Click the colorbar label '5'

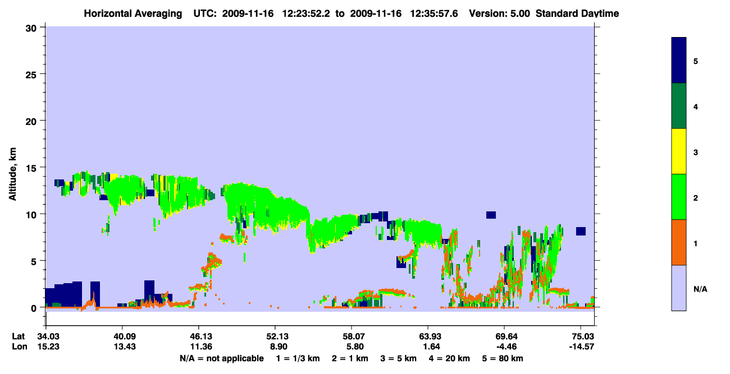tap(696, 61)
